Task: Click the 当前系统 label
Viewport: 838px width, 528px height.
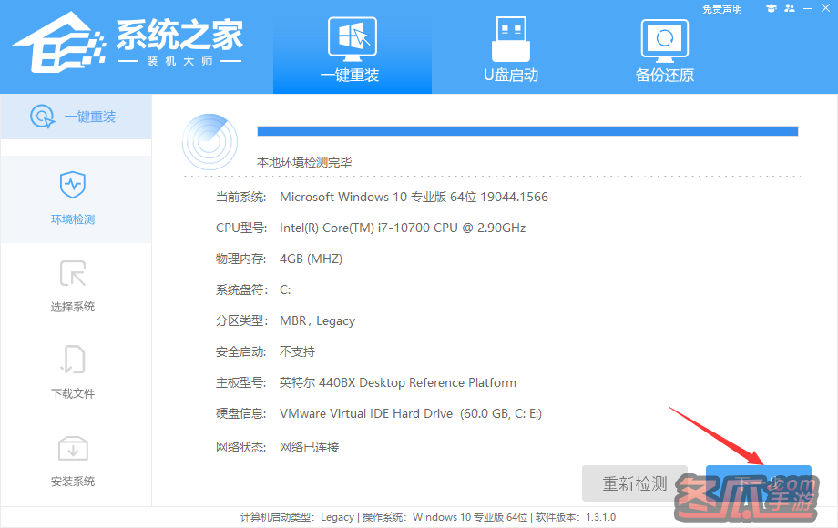Action: tap(241, 197)
